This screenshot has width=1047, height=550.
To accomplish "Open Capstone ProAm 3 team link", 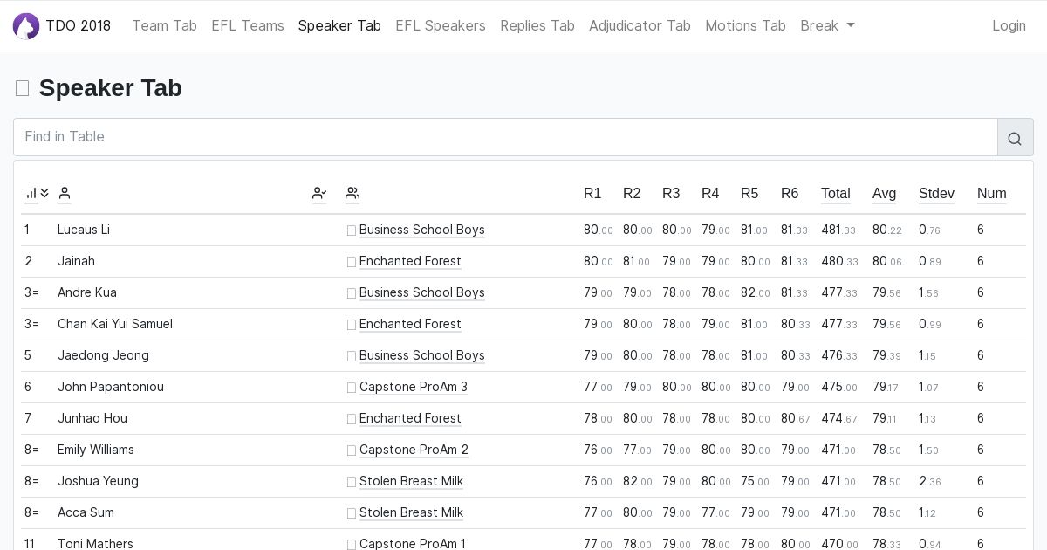I will (x=414, y=387).
